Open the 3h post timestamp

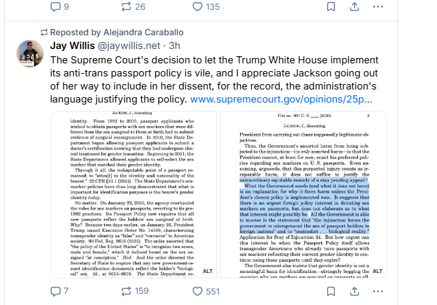pyautogui.click(x=175, y=46)
